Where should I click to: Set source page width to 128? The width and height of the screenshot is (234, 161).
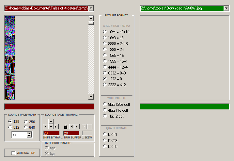click(x=14, y=121)
